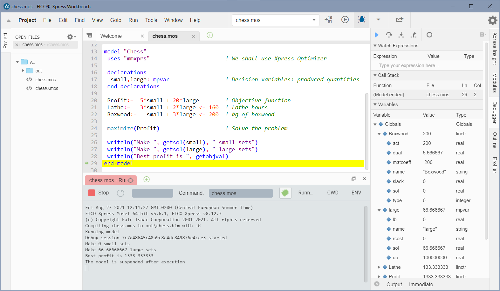500x291 pixels.
Task: Click the Command input field chess.mos
Action: [241, 193]
